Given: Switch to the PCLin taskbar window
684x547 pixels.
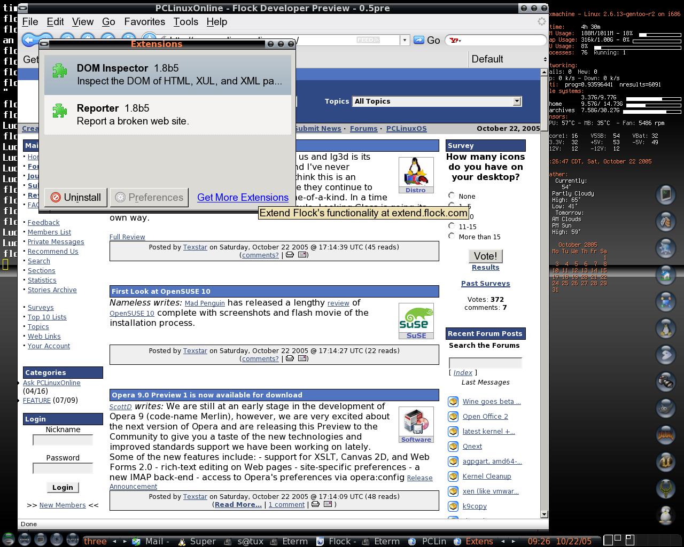Looking at the screenshot, I should (428, 541).
